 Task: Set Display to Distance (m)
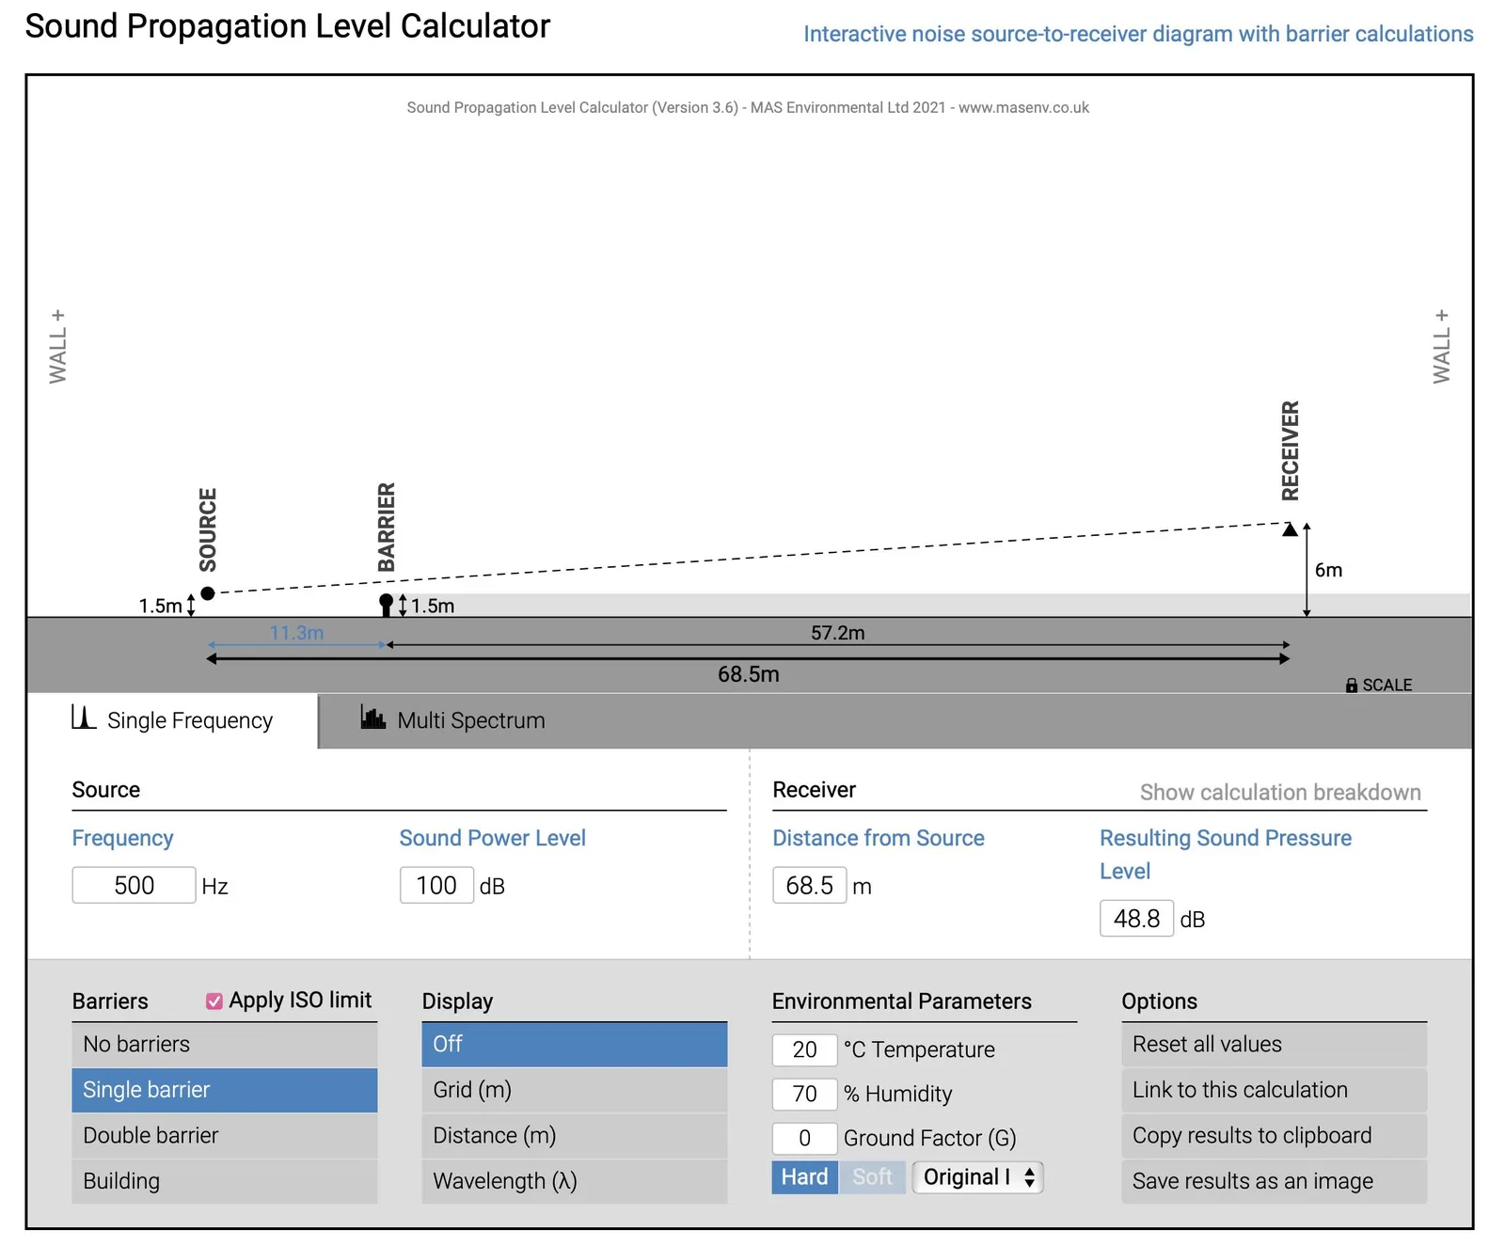pyautogui.click(x=575, y=1136)
